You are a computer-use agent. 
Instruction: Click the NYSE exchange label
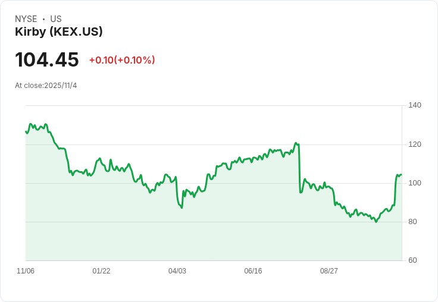pos(26,19)
